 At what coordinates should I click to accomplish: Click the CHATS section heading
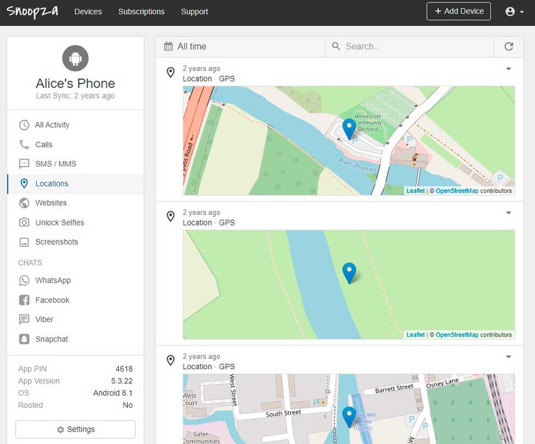point(30,263)
